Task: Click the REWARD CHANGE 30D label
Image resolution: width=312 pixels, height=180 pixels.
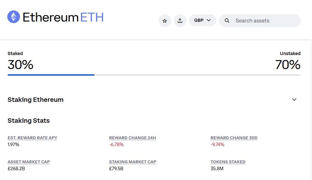Action: click(234, 138)
